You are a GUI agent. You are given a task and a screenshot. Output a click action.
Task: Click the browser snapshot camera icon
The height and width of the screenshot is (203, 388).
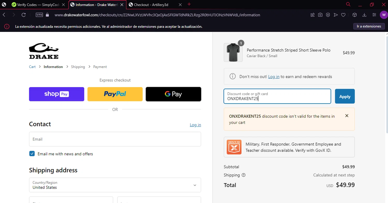(320, 15)
